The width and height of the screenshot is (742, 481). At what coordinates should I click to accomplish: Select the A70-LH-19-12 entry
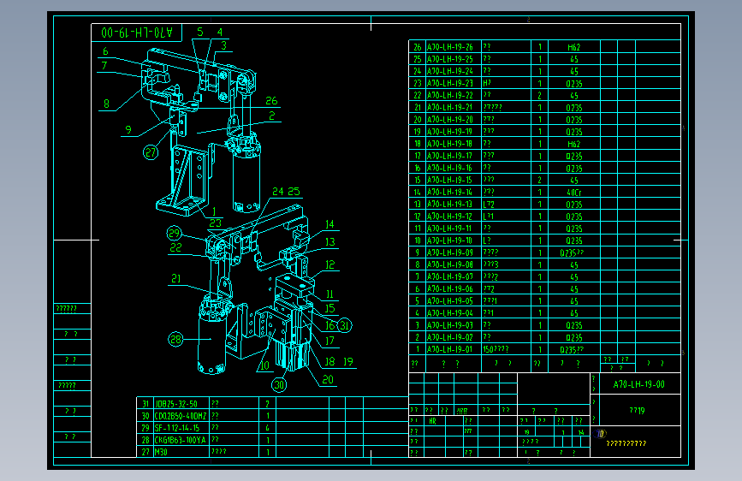449,217
